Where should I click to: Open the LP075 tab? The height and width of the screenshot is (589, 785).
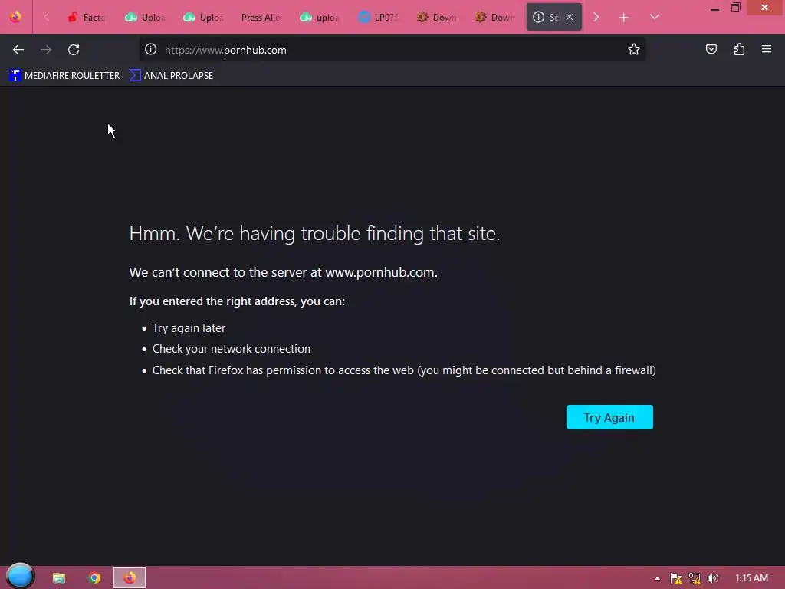[379, 17]
